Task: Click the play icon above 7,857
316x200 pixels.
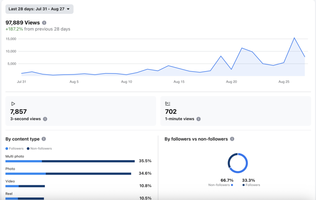Action: pos(13,104)
